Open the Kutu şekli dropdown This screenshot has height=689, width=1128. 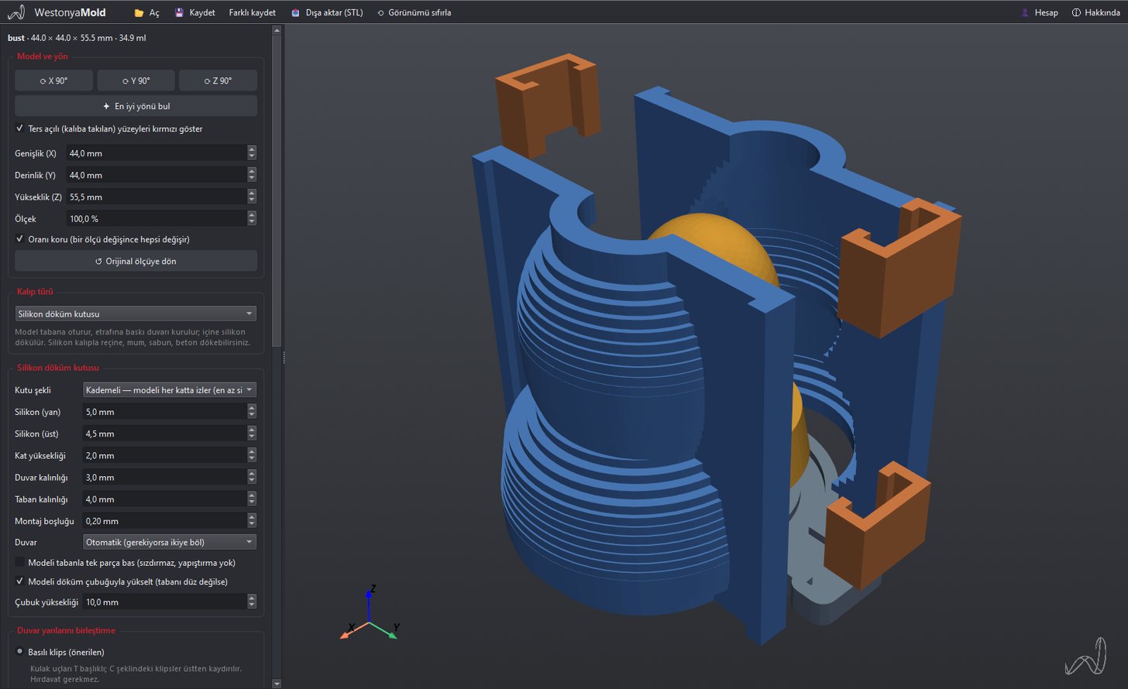point(170,390)
